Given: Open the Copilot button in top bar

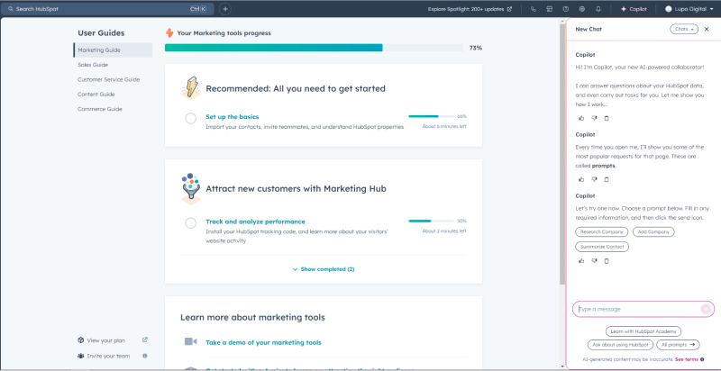Looking at the screenshot, I should click(x=634, y=9).
